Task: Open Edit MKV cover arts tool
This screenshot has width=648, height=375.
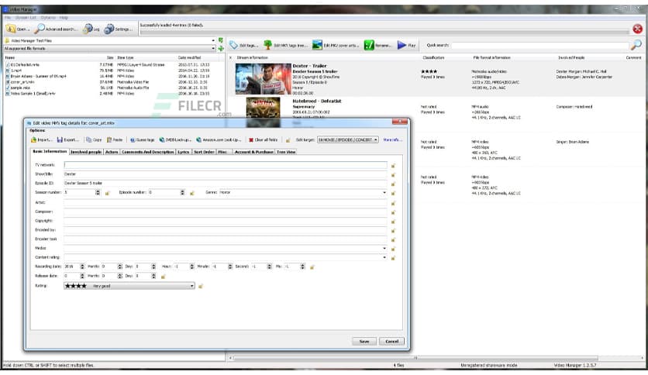Action: tap(335, 45)
